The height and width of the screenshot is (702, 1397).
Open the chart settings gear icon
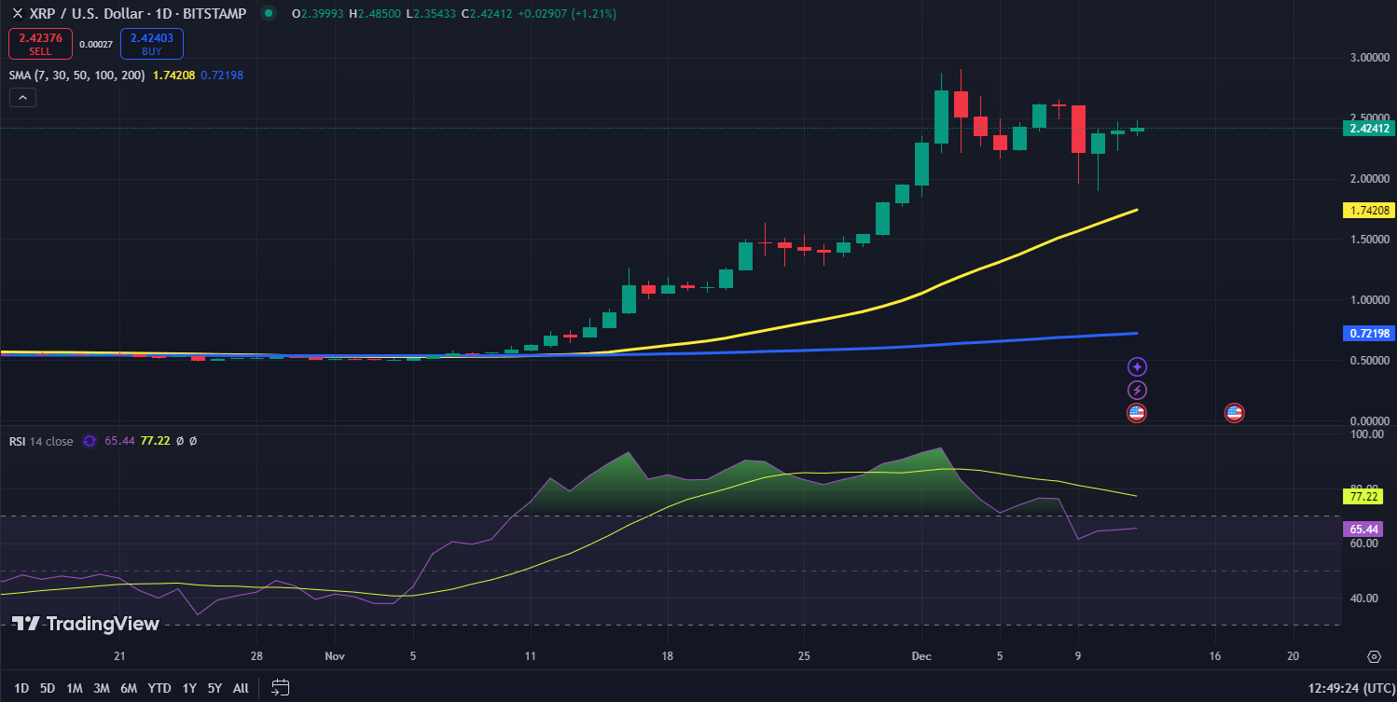(x=1374, y=656)
